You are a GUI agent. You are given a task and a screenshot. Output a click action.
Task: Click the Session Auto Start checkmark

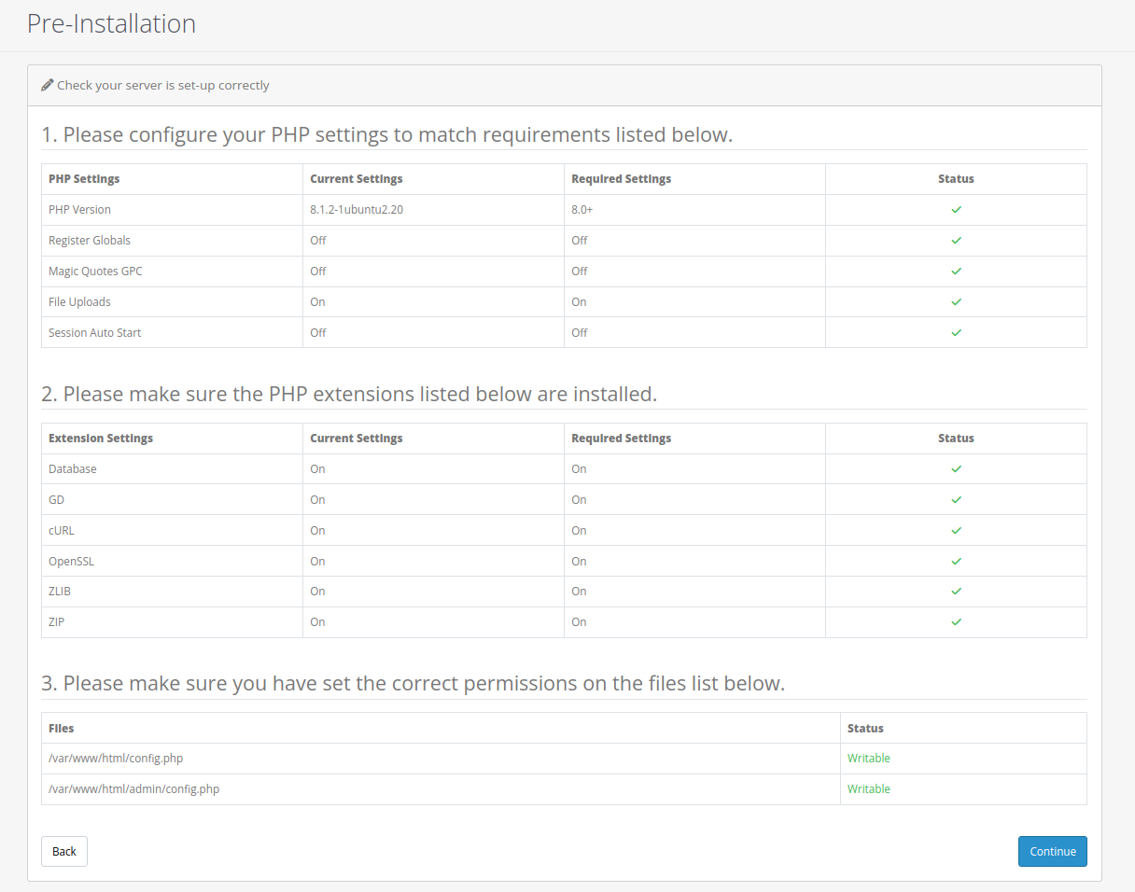[x=956, y=333]
